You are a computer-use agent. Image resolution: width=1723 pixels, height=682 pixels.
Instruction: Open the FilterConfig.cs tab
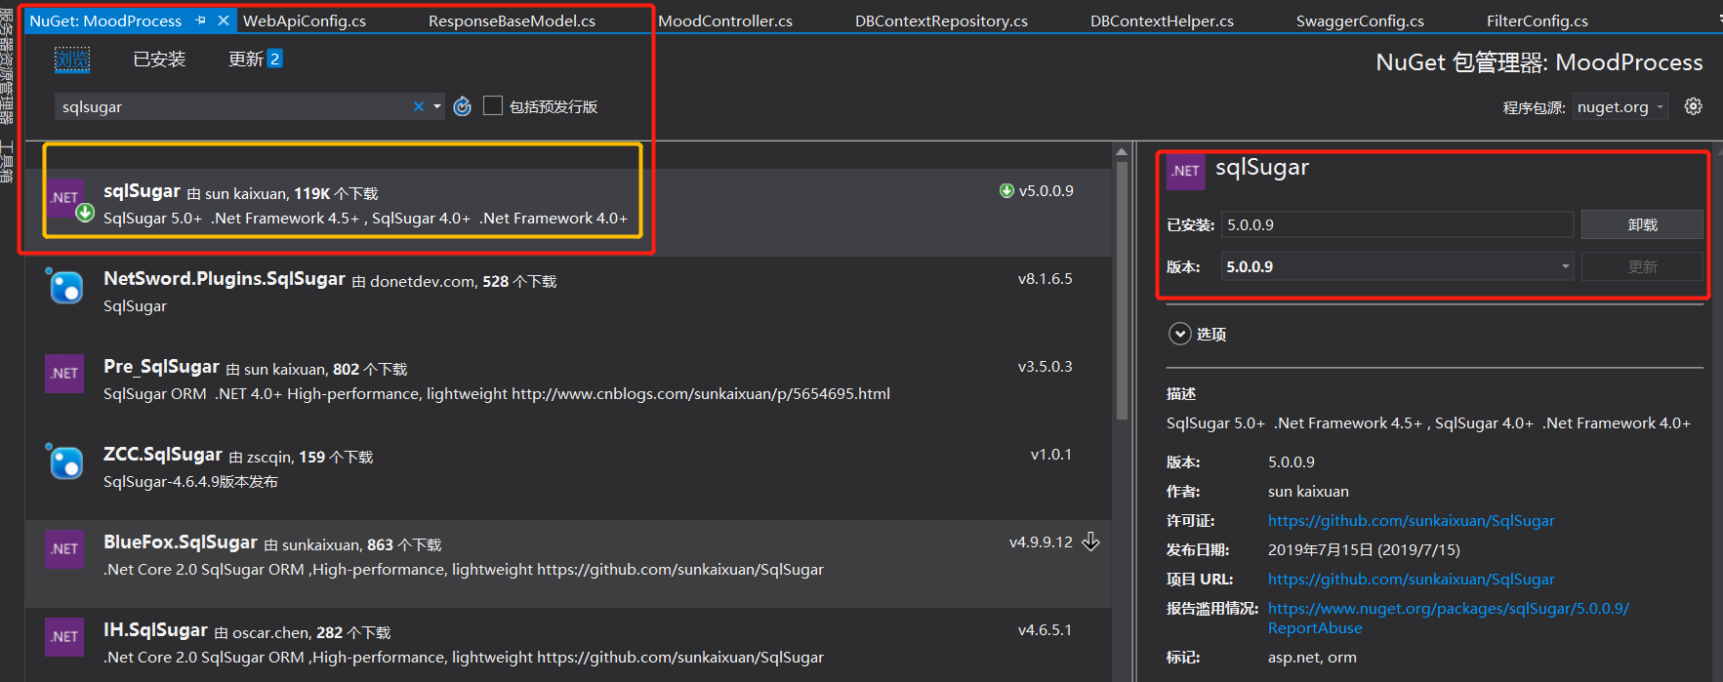(x=1537, y=20)
